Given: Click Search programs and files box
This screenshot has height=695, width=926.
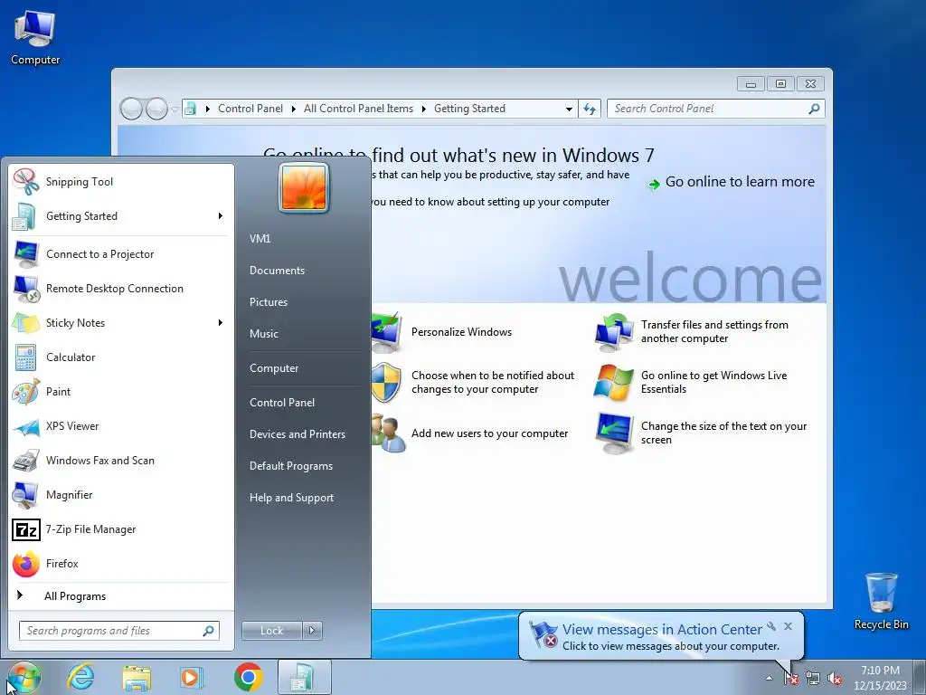Looking at the screenshot, I should [118, 631].
